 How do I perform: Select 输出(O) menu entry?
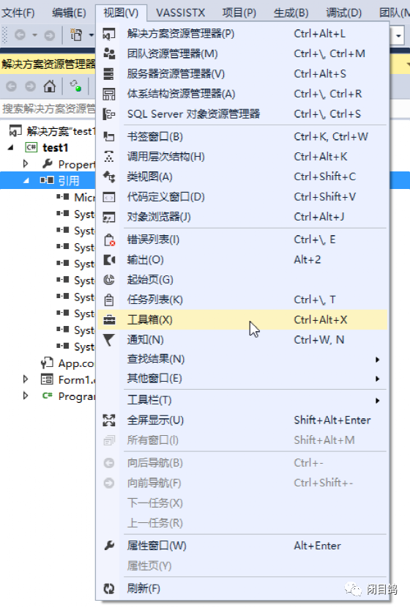pos(242,260)
